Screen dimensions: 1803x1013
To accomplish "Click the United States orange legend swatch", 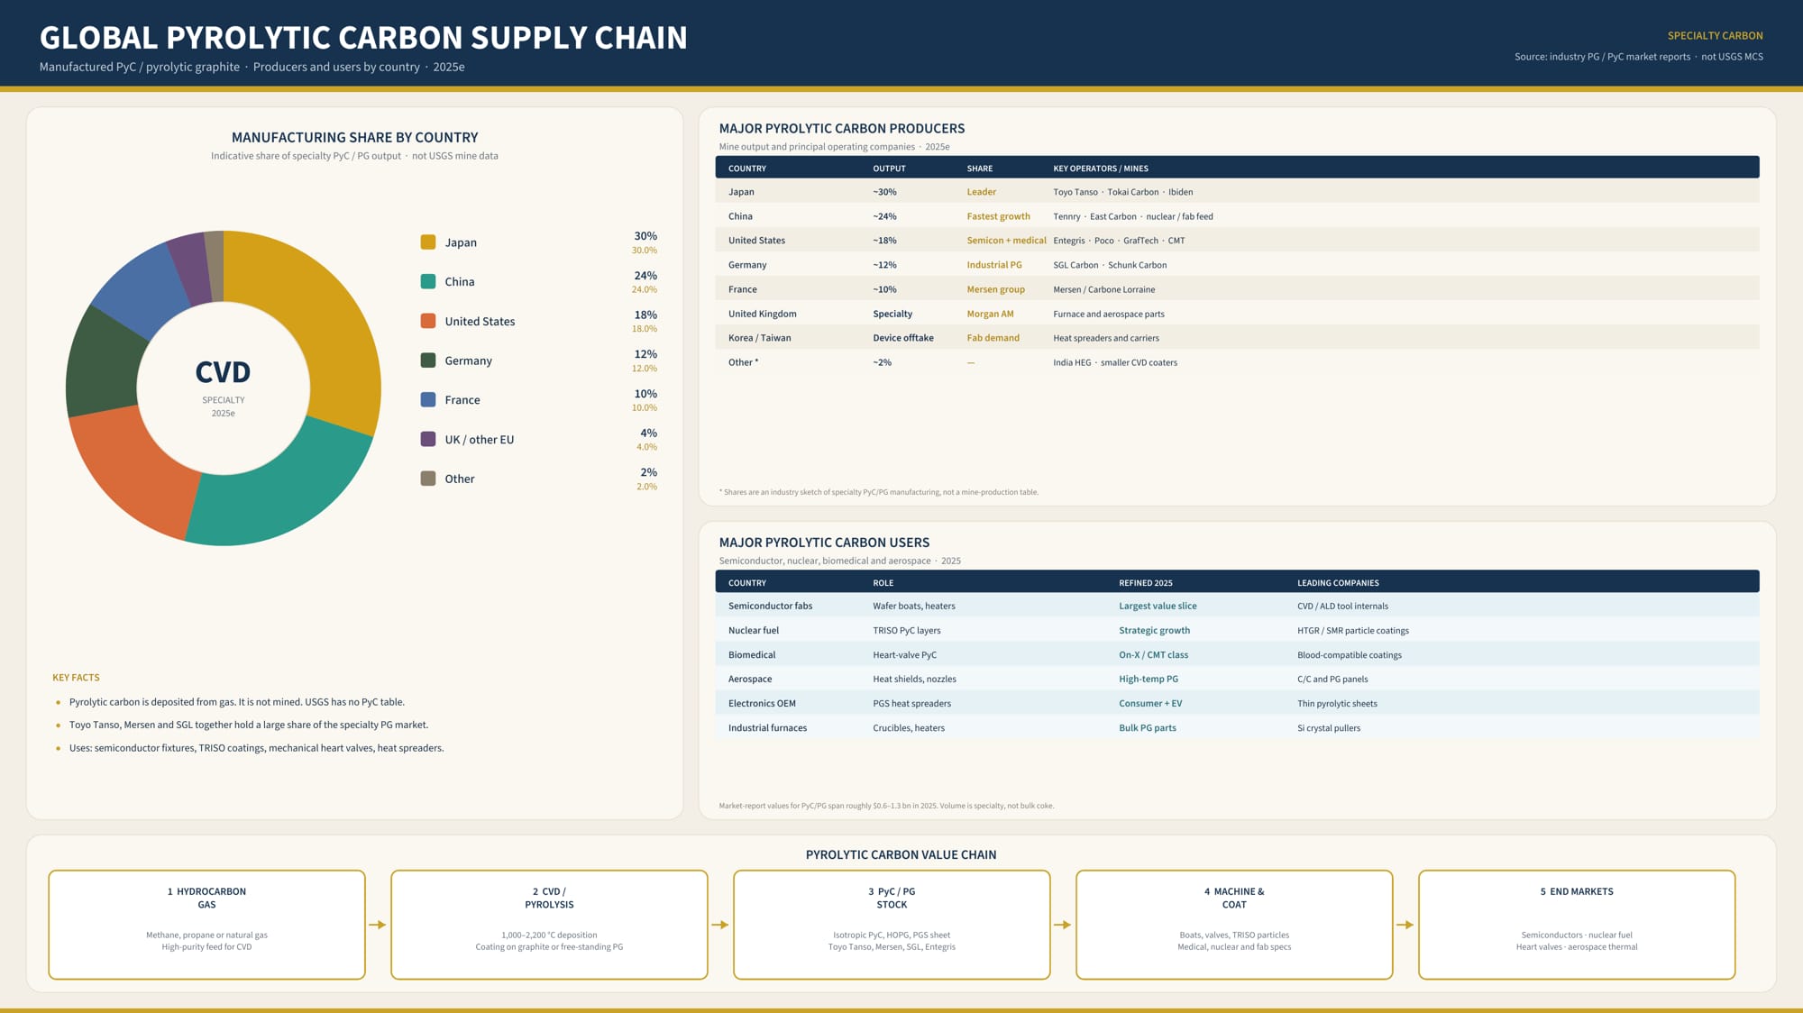I will pyautogui.click(x=428, y=321).
